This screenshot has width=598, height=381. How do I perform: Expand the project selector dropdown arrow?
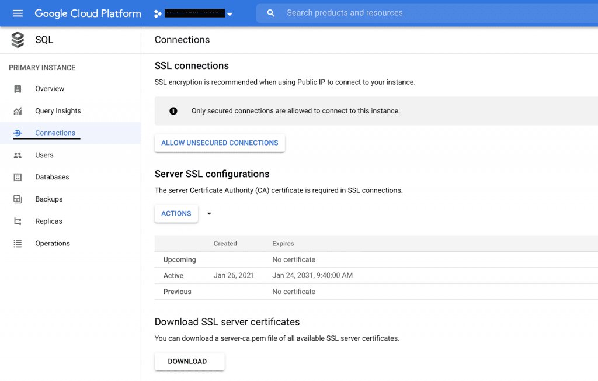[x=230, y=15]
